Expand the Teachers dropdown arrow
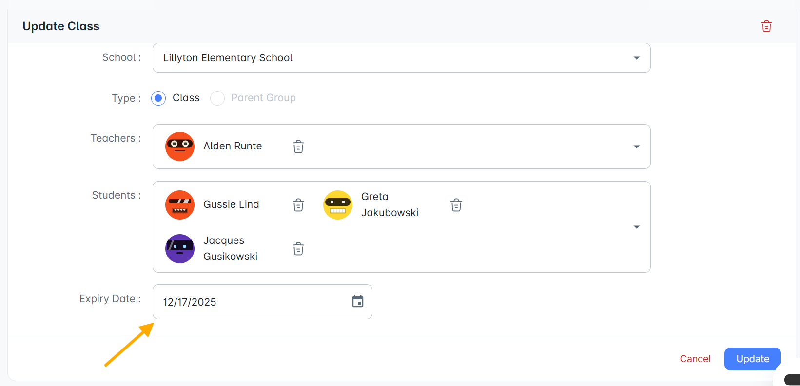 click(636, 147)
